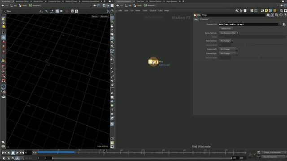Open the Help menu in network editor
Screen dimensions: 287x161
pyautogui.click(x=166, y=11)
